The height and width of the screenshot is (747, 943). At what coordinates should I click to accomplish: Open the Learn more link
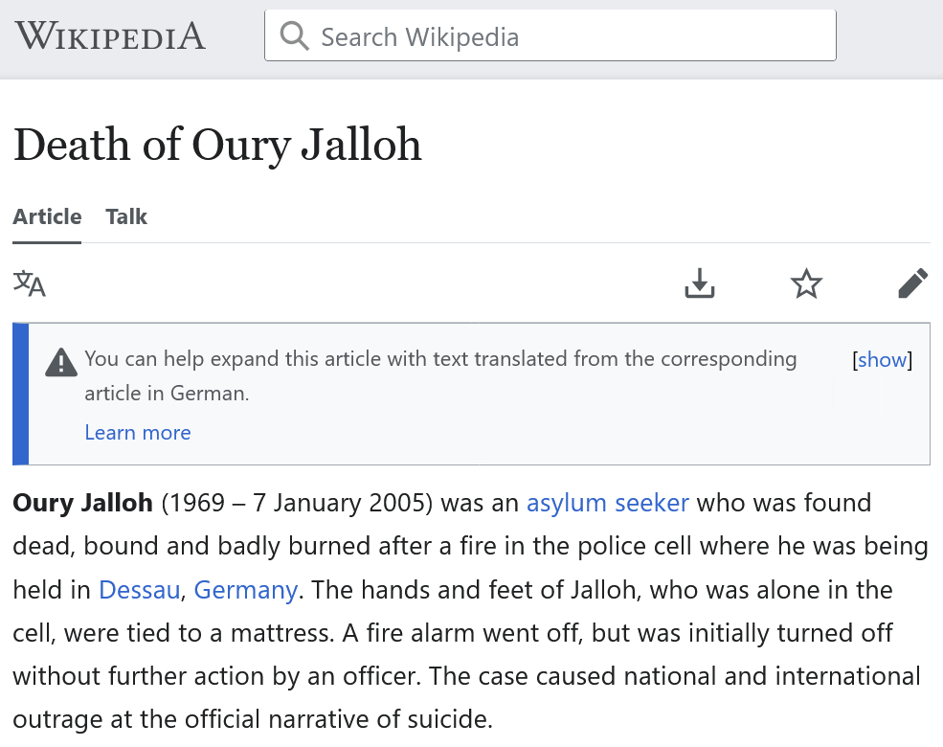(x=138, y=433)
